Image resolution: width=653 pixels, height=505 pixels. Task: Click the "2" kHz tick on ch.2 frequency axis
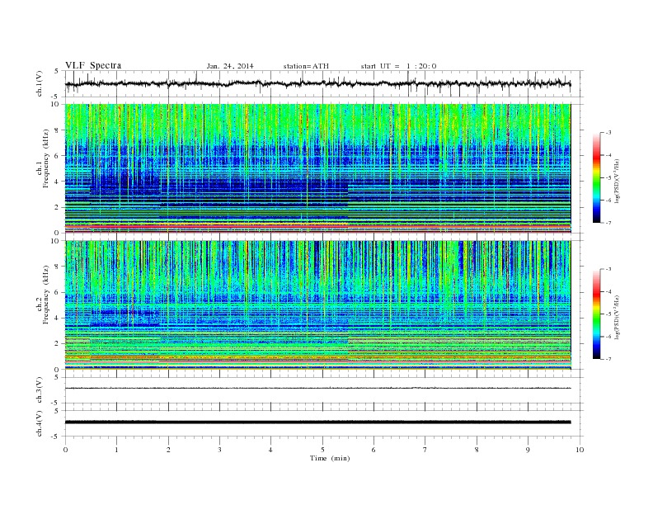tap(58, 344)
